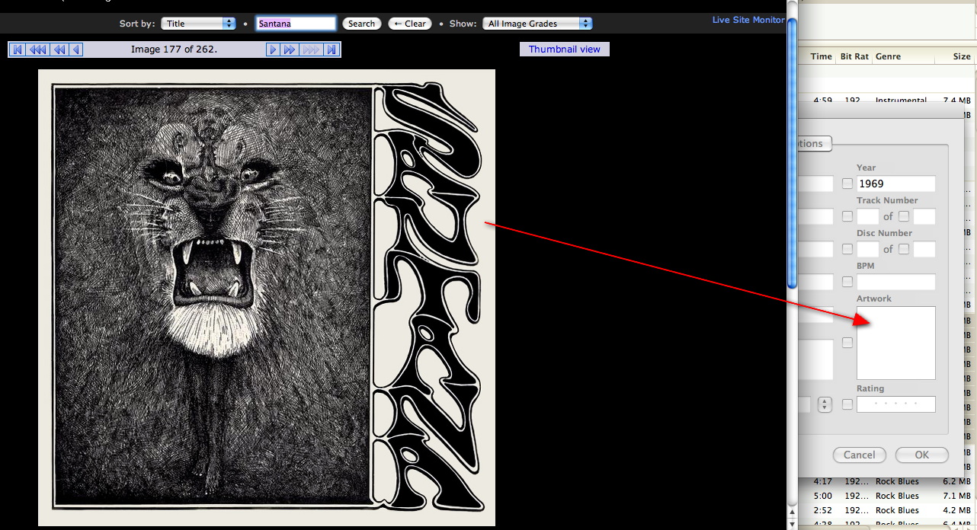Click the Santana album cover image
The width and height of the screenshot is (977, 530).
[267, 298]
